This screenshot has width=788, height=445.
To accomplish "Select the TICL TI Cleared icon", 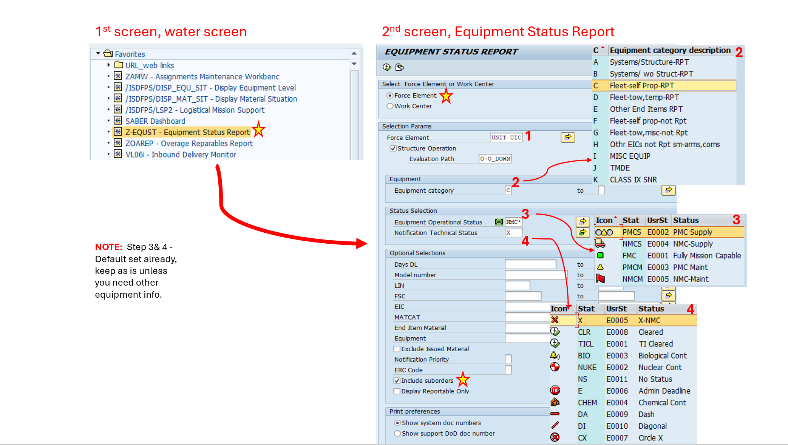I will coord(555,343).
